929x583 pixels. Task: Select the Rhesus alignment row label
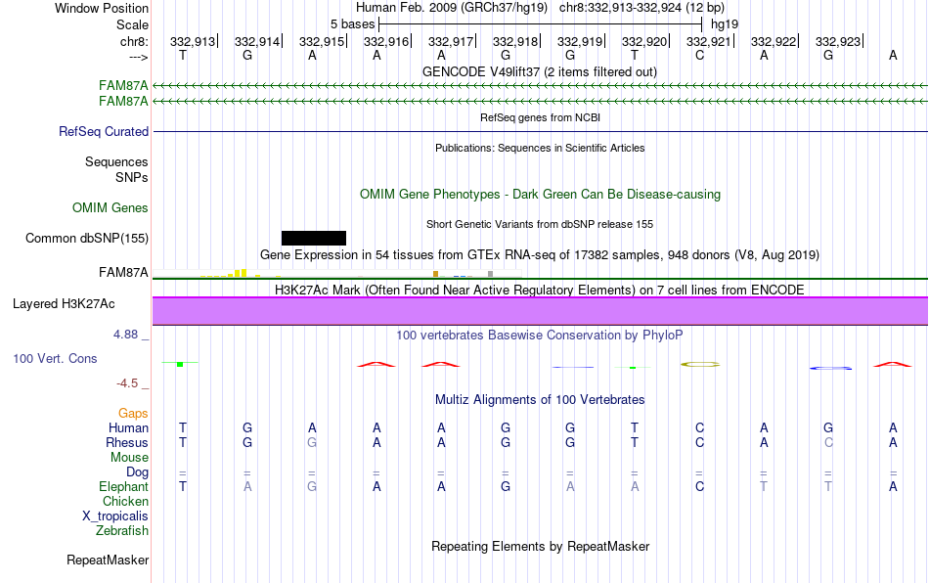[127, 442]
